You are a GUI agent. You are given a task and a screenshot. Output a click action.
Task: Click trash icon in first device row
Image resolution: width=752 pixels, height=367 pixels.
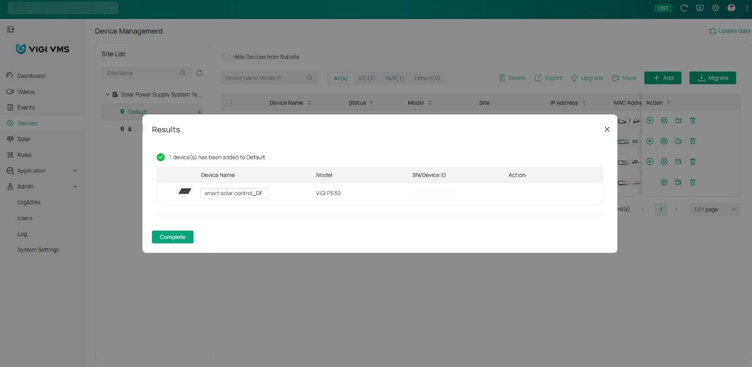coord(693,120)
